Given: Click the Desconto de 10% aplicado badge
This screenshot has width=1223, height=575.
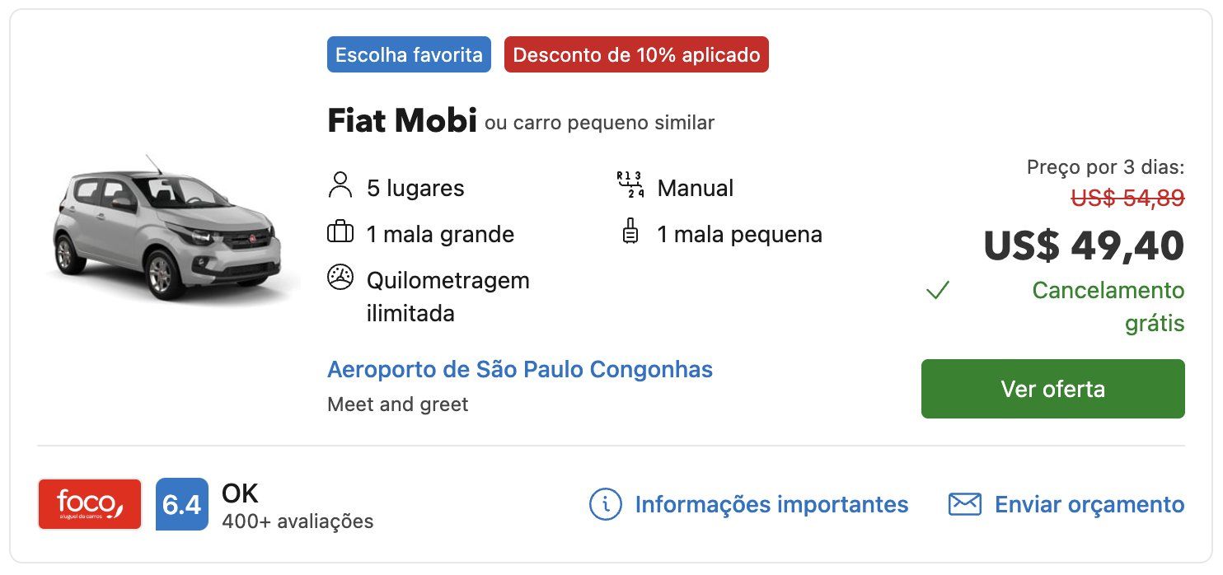Looking at the screenshot, I should 636,55.
